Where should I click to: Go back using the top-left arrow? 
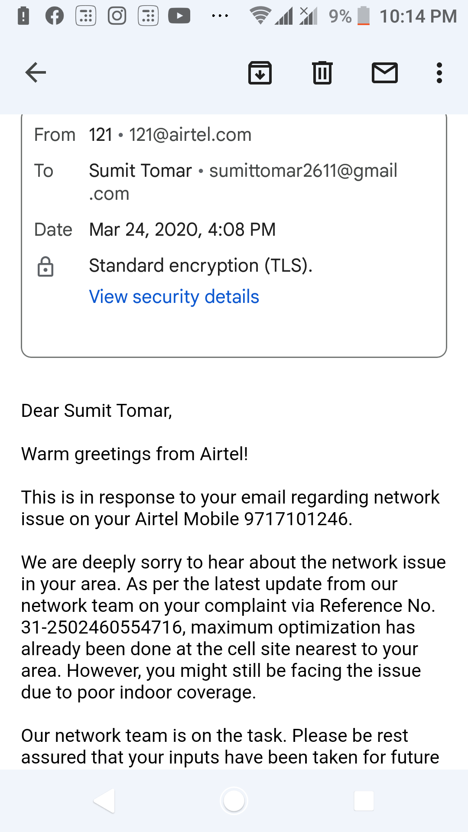[x=36, y=72]
